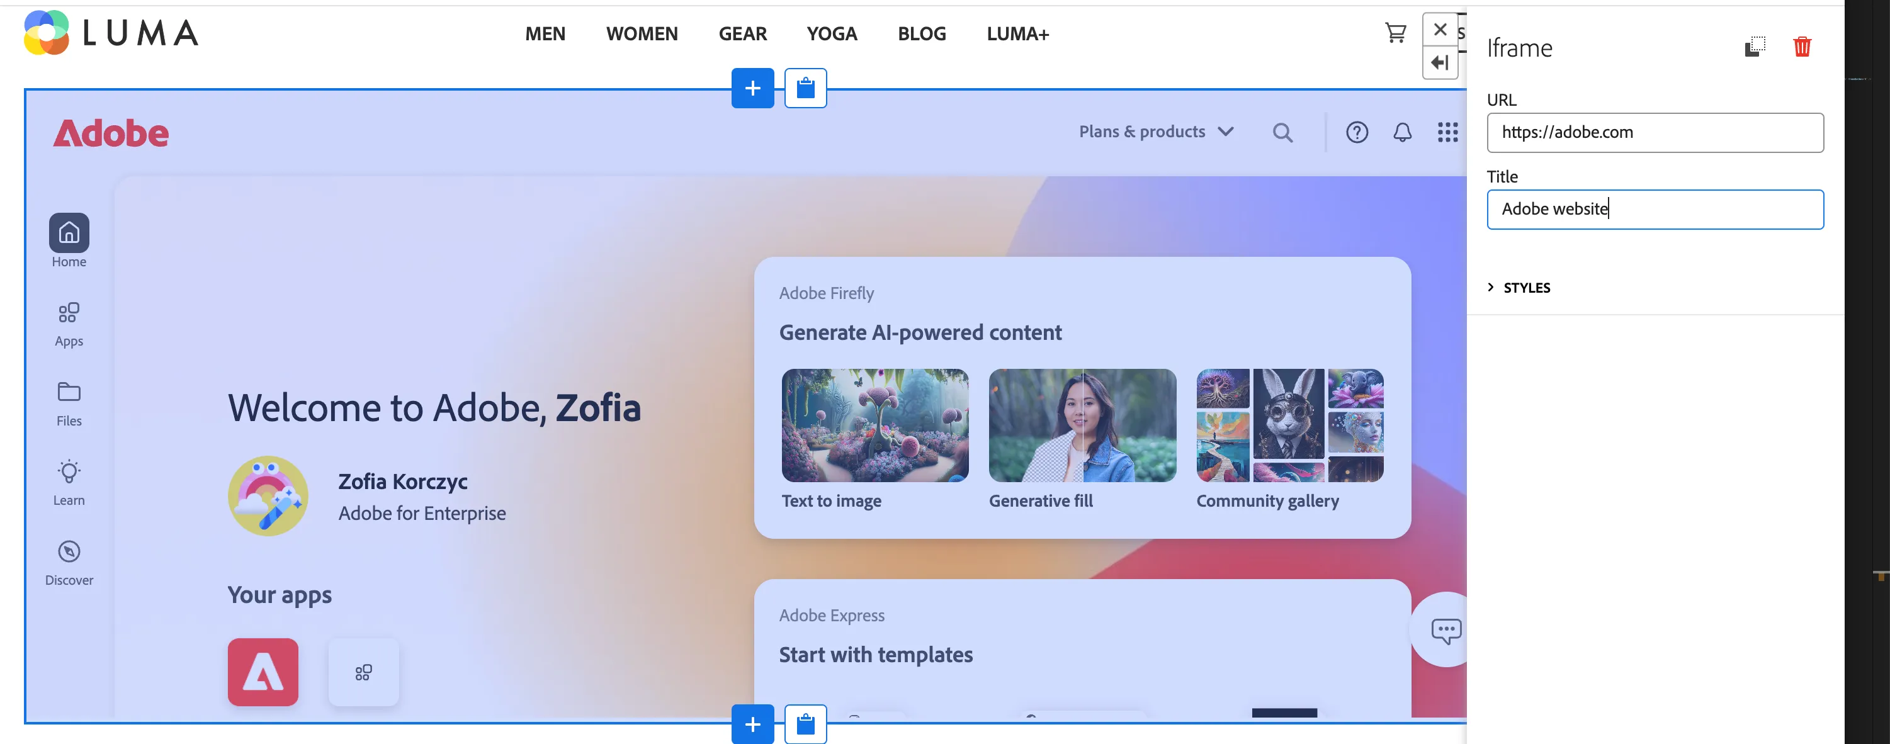Open Adobe help question mark icon
Image resolution: width=1890 pixels, height=744 pixels.
click(x=1357, y=133)
